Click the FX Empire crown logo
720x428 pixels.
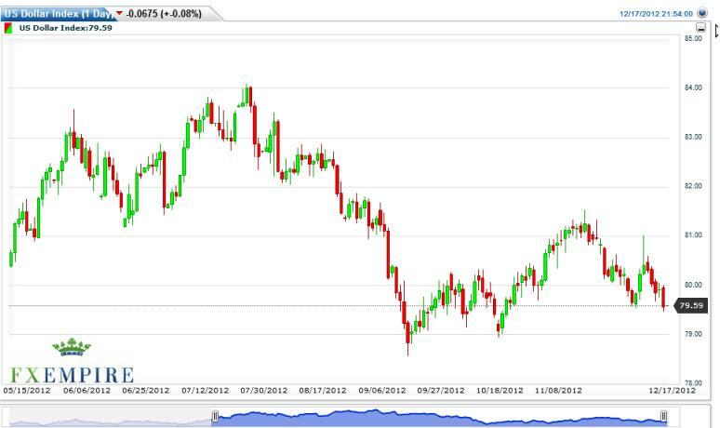click(72, 348)
